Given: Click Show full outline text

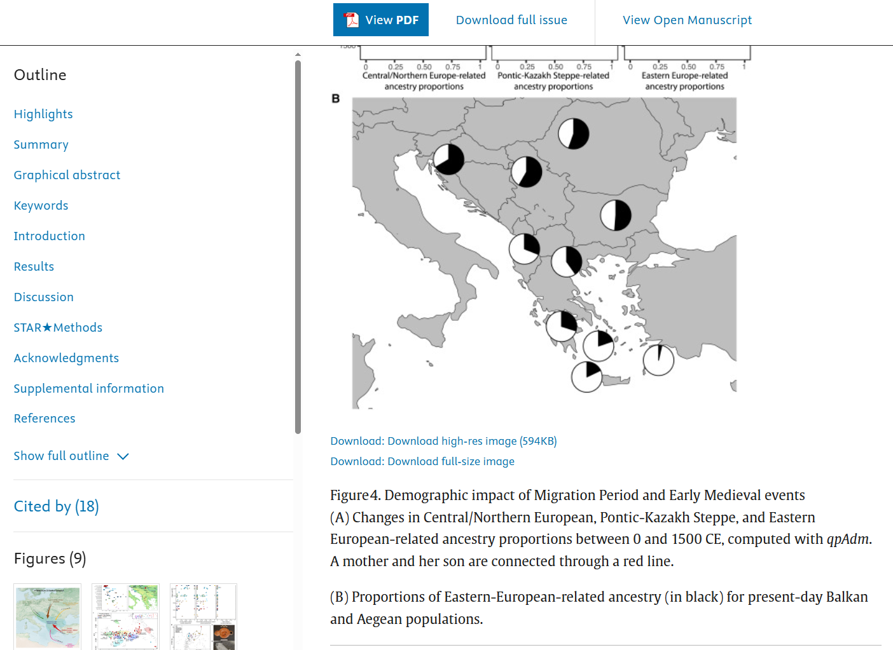Looking at the screenshot, I should pos(62,456).
